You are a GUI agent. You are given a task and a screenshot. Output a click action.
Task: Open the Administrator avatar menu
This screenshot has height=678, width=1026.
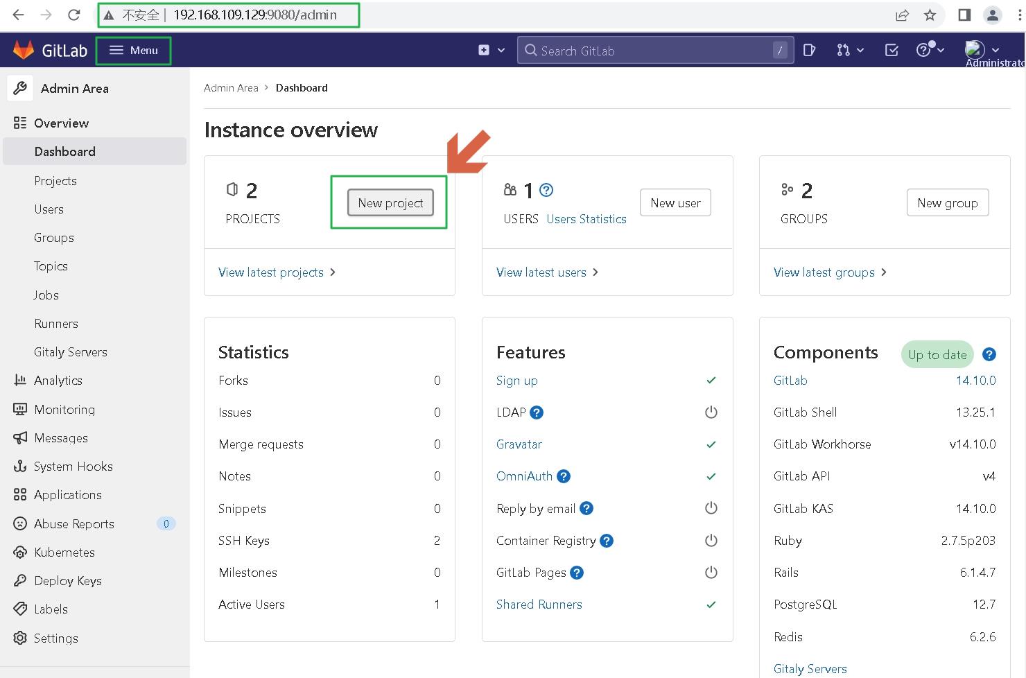click(975, 50)
